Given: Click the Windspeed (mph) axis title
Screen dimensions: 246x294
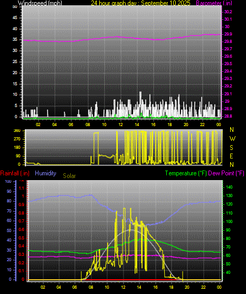Looking at the screenshot, I should coord(40,3).
